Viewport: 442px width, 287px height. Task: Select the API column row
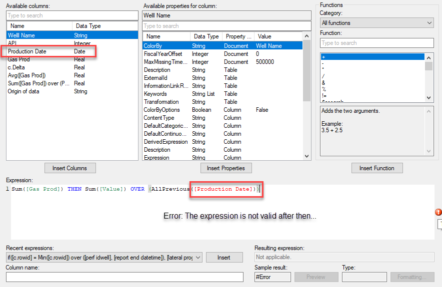[x=72, y=43]
